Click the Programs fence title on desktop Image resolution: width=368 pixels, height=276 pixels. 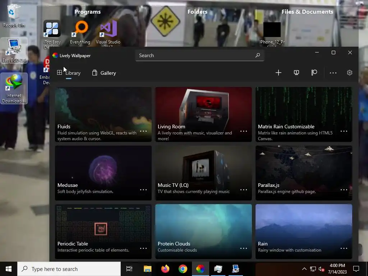(88, 12)
